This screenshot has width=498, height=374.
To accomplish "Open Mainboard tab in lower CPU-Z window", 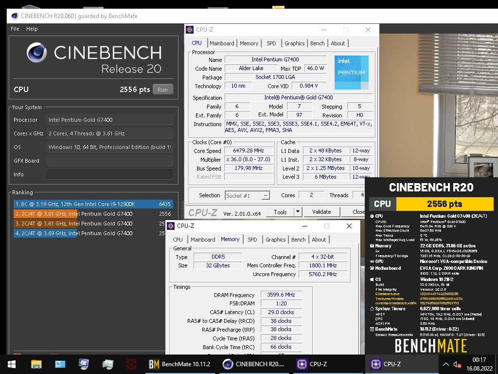I will (203, 240).
